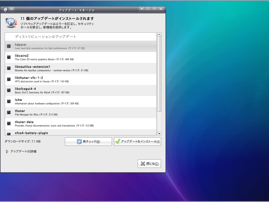Viewport: 269px width, 202px height.
Task: Click 'VFS abstraction used in thunar' description
Action: [x=32, y=82]
